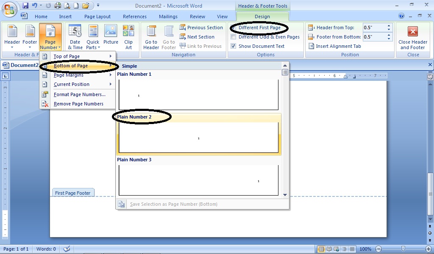Open the View tab
The width and height of the screenshot is (434, 254).
[x=222, y=17]
